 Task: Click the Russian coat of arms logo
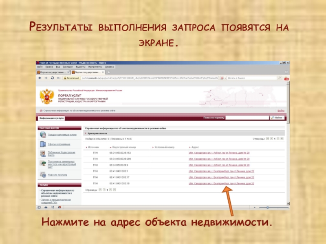(x=47, y=96)
